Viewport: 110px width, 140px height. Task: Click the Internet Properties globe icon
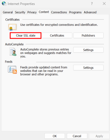coord(4,4)
